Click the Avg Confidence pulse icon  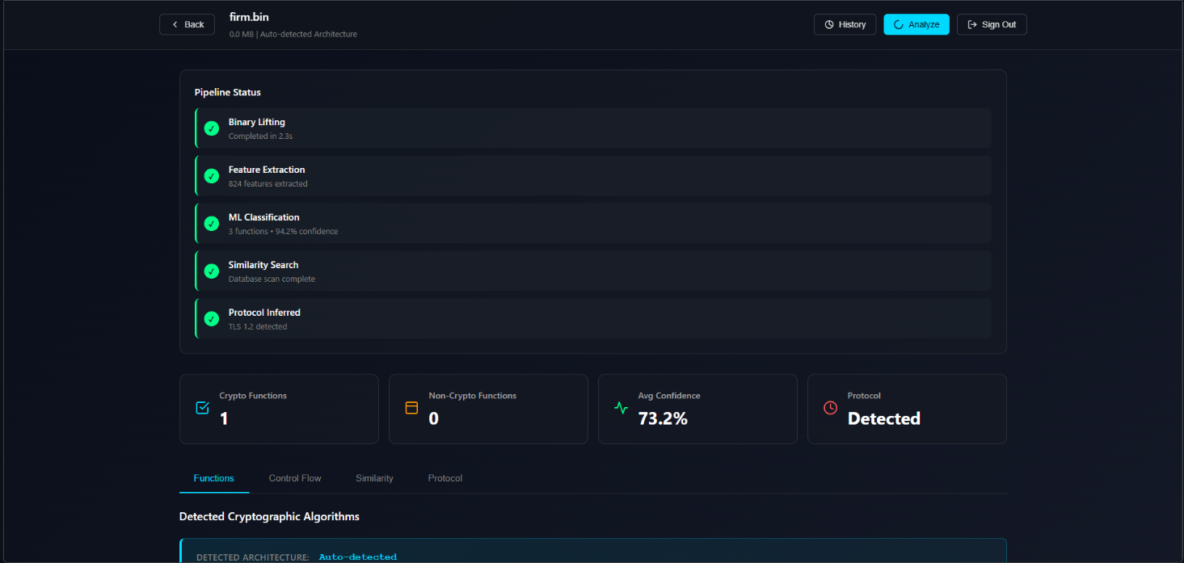point(621,408)
